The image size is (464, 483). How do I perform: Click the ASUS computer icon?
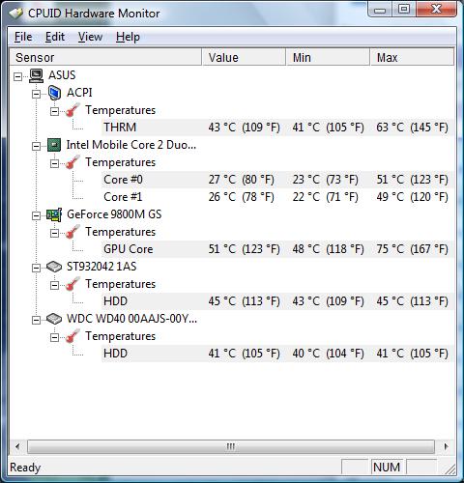pyautogui.click(x=36, y=75)
